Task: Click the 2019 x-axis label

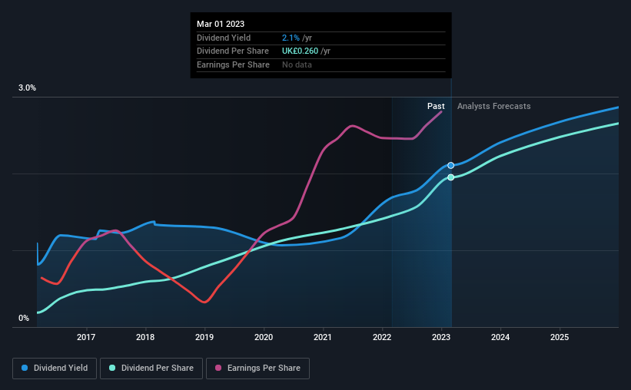Action: click(x=204, y=337)
